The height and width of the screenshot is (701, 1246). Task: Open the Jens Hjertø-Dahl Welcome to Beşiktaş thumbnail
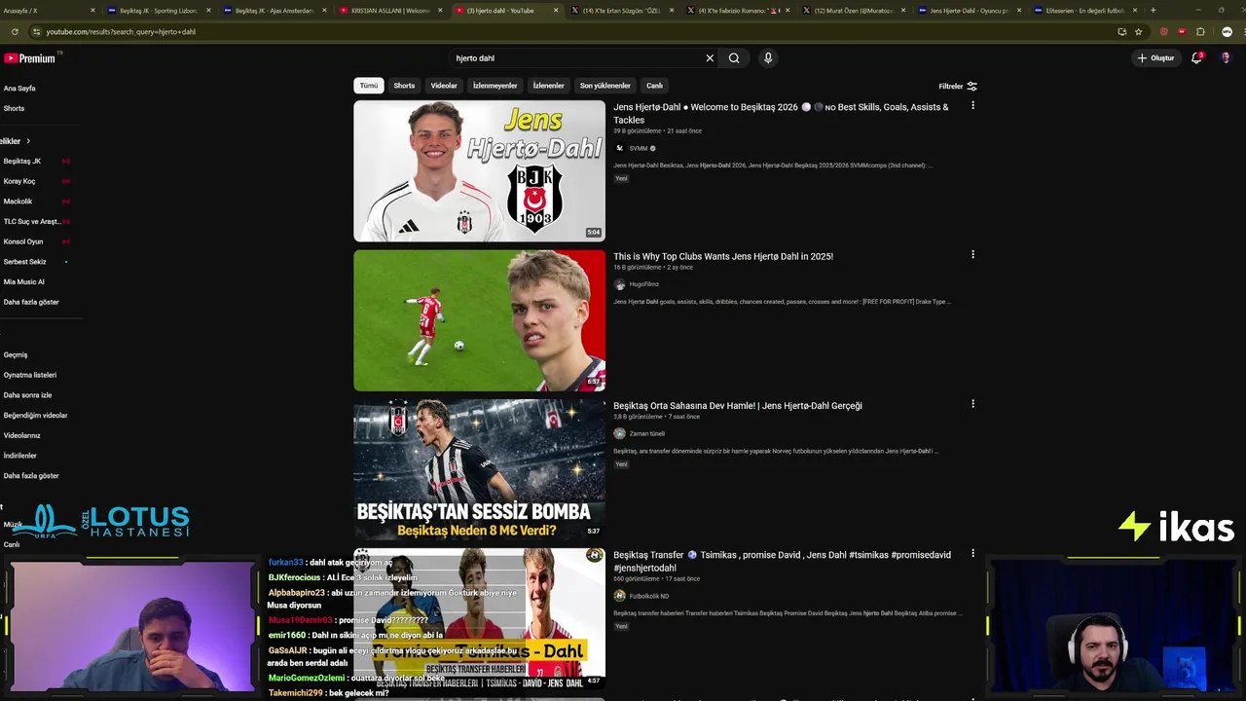pos(479,170)
